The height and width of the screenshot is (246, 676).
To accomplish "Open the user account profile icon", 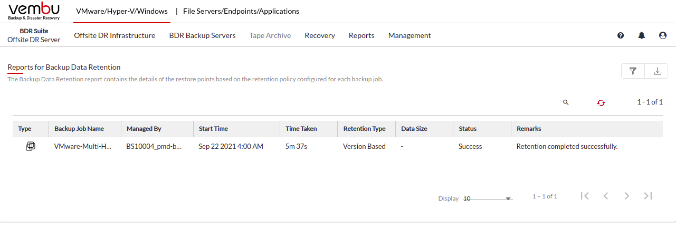I will pyautogui.click(x=663, y=35).
